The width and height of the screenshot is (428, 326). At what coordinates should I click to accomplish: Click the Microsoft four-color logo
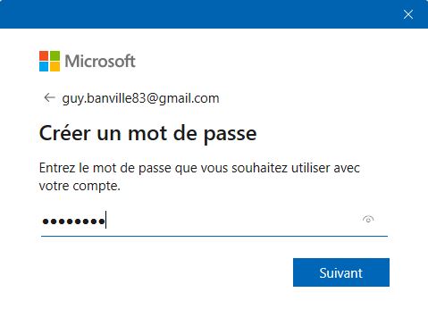(49, 61)
